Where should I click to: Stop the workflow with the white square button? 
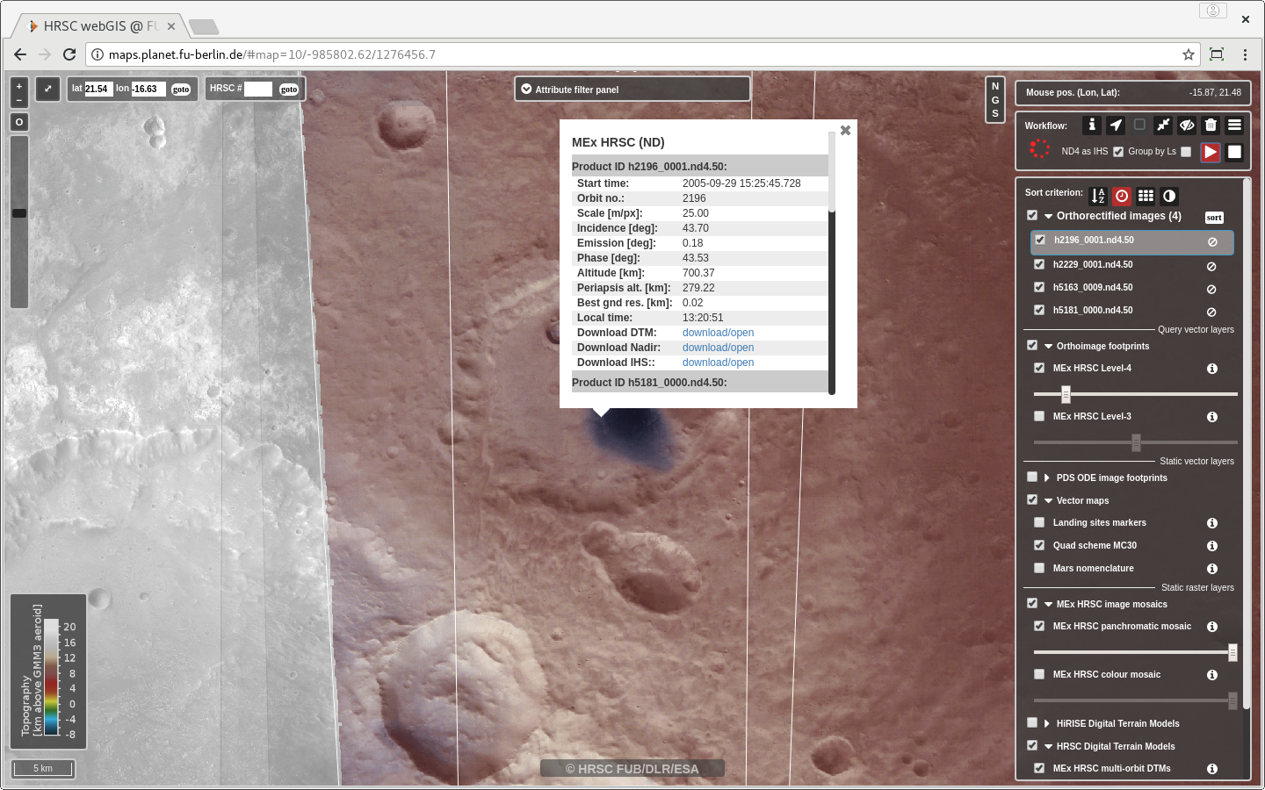click(1234, 152)
